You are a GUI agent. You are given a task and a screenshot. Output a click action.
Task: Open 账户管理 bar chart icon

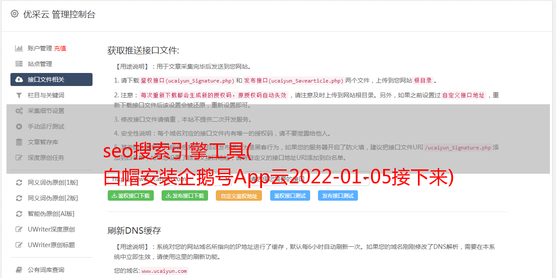(x=19, y=48)
